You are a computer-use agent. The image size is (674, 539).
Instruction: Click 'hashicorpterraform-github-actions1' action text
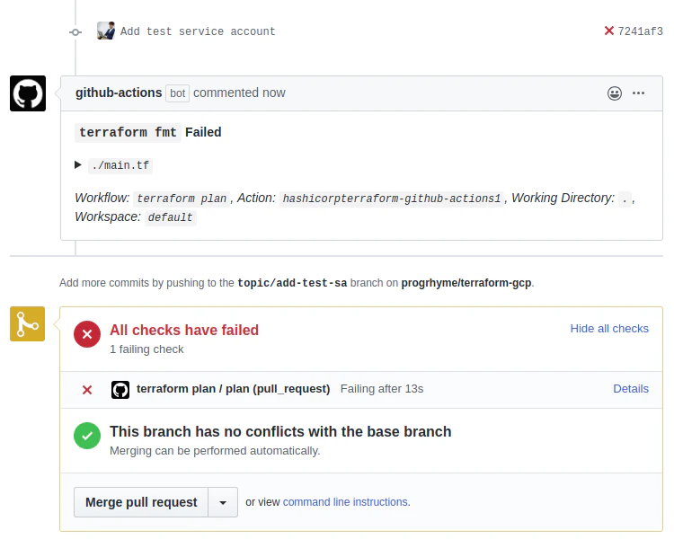[392, 199]
